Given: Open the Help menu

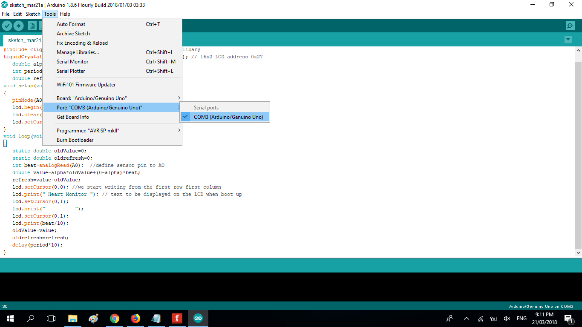Looking at the screenshot, I should tap(65, 14).
